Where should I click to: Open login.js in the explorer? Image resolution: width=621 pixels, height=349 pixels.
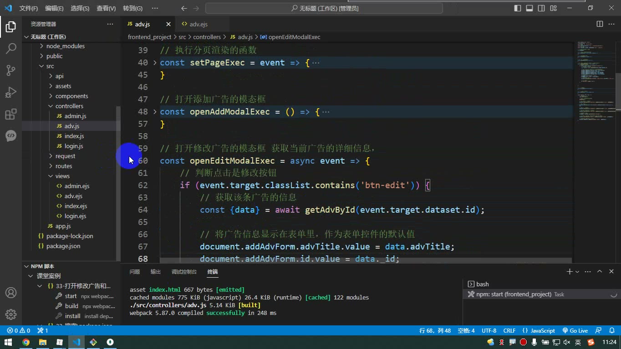coord(74,146)
